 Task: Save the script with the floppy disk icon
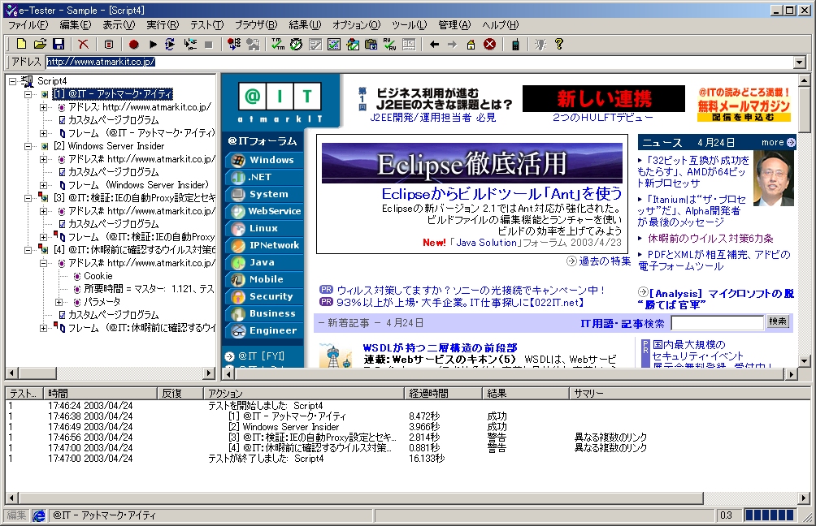59,44
